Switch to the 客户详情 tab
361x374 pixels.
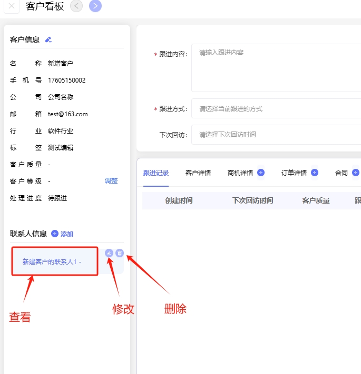click(198, 173)
